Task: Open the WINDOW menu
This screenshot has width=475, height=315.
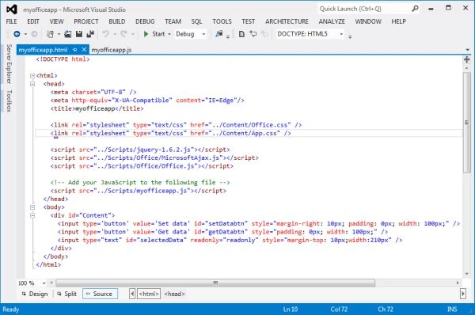Action: 368,21
